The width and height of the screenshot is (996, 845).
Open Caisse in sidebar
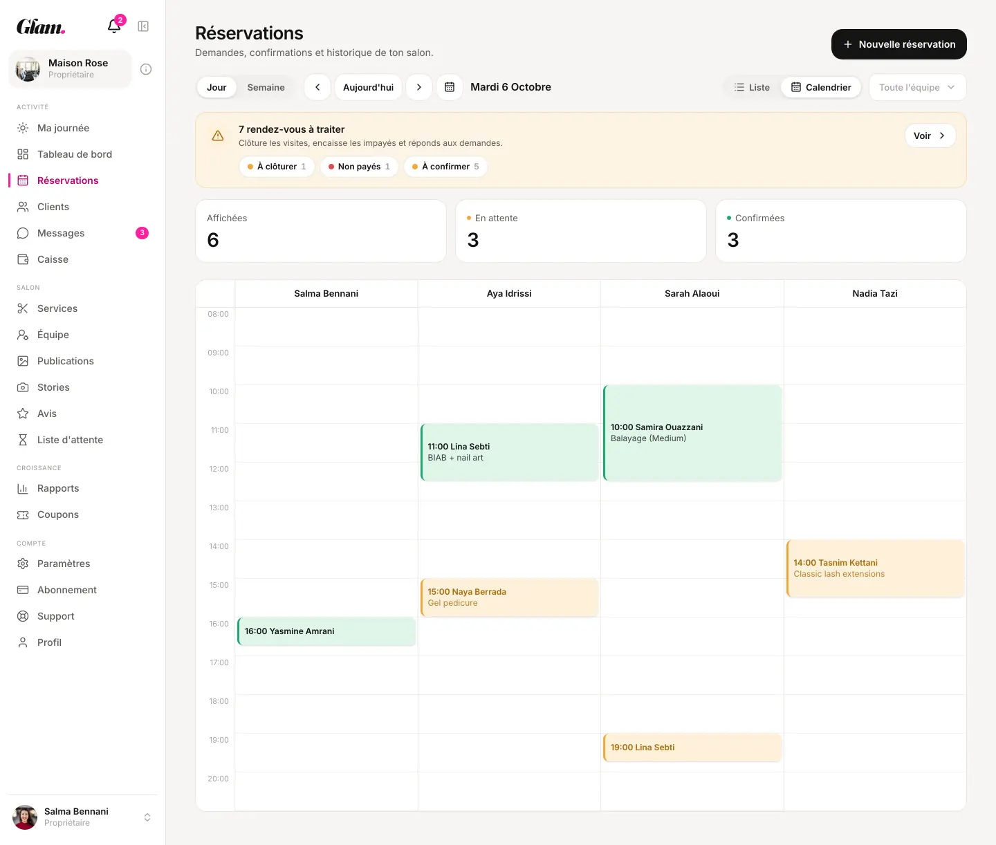pos(83,259)
